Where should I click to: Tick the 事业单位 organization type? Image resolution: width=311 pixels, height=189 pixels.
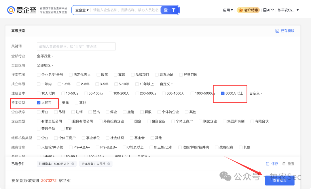point(84,138)
